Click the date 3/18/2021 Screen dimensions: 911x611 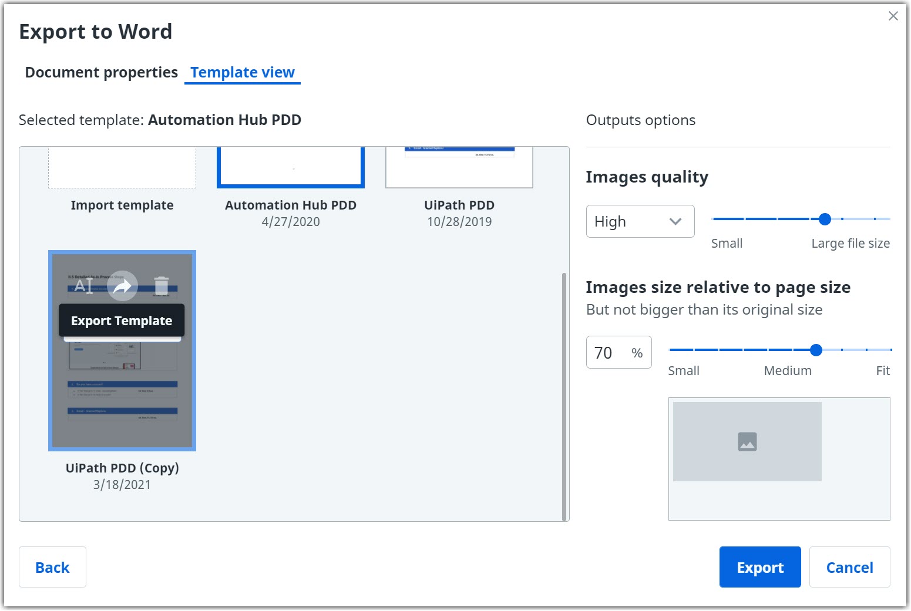(122, 484)
